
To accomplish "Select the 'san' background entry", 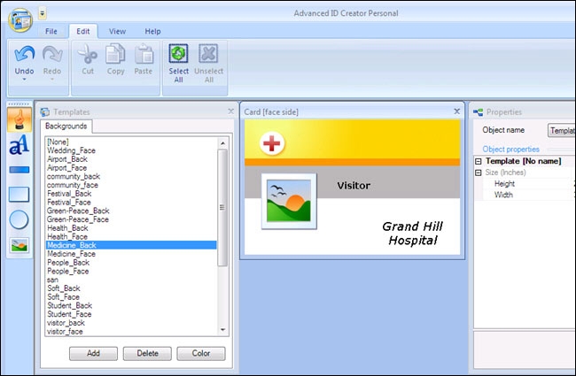I will click(x=131, y=280).
